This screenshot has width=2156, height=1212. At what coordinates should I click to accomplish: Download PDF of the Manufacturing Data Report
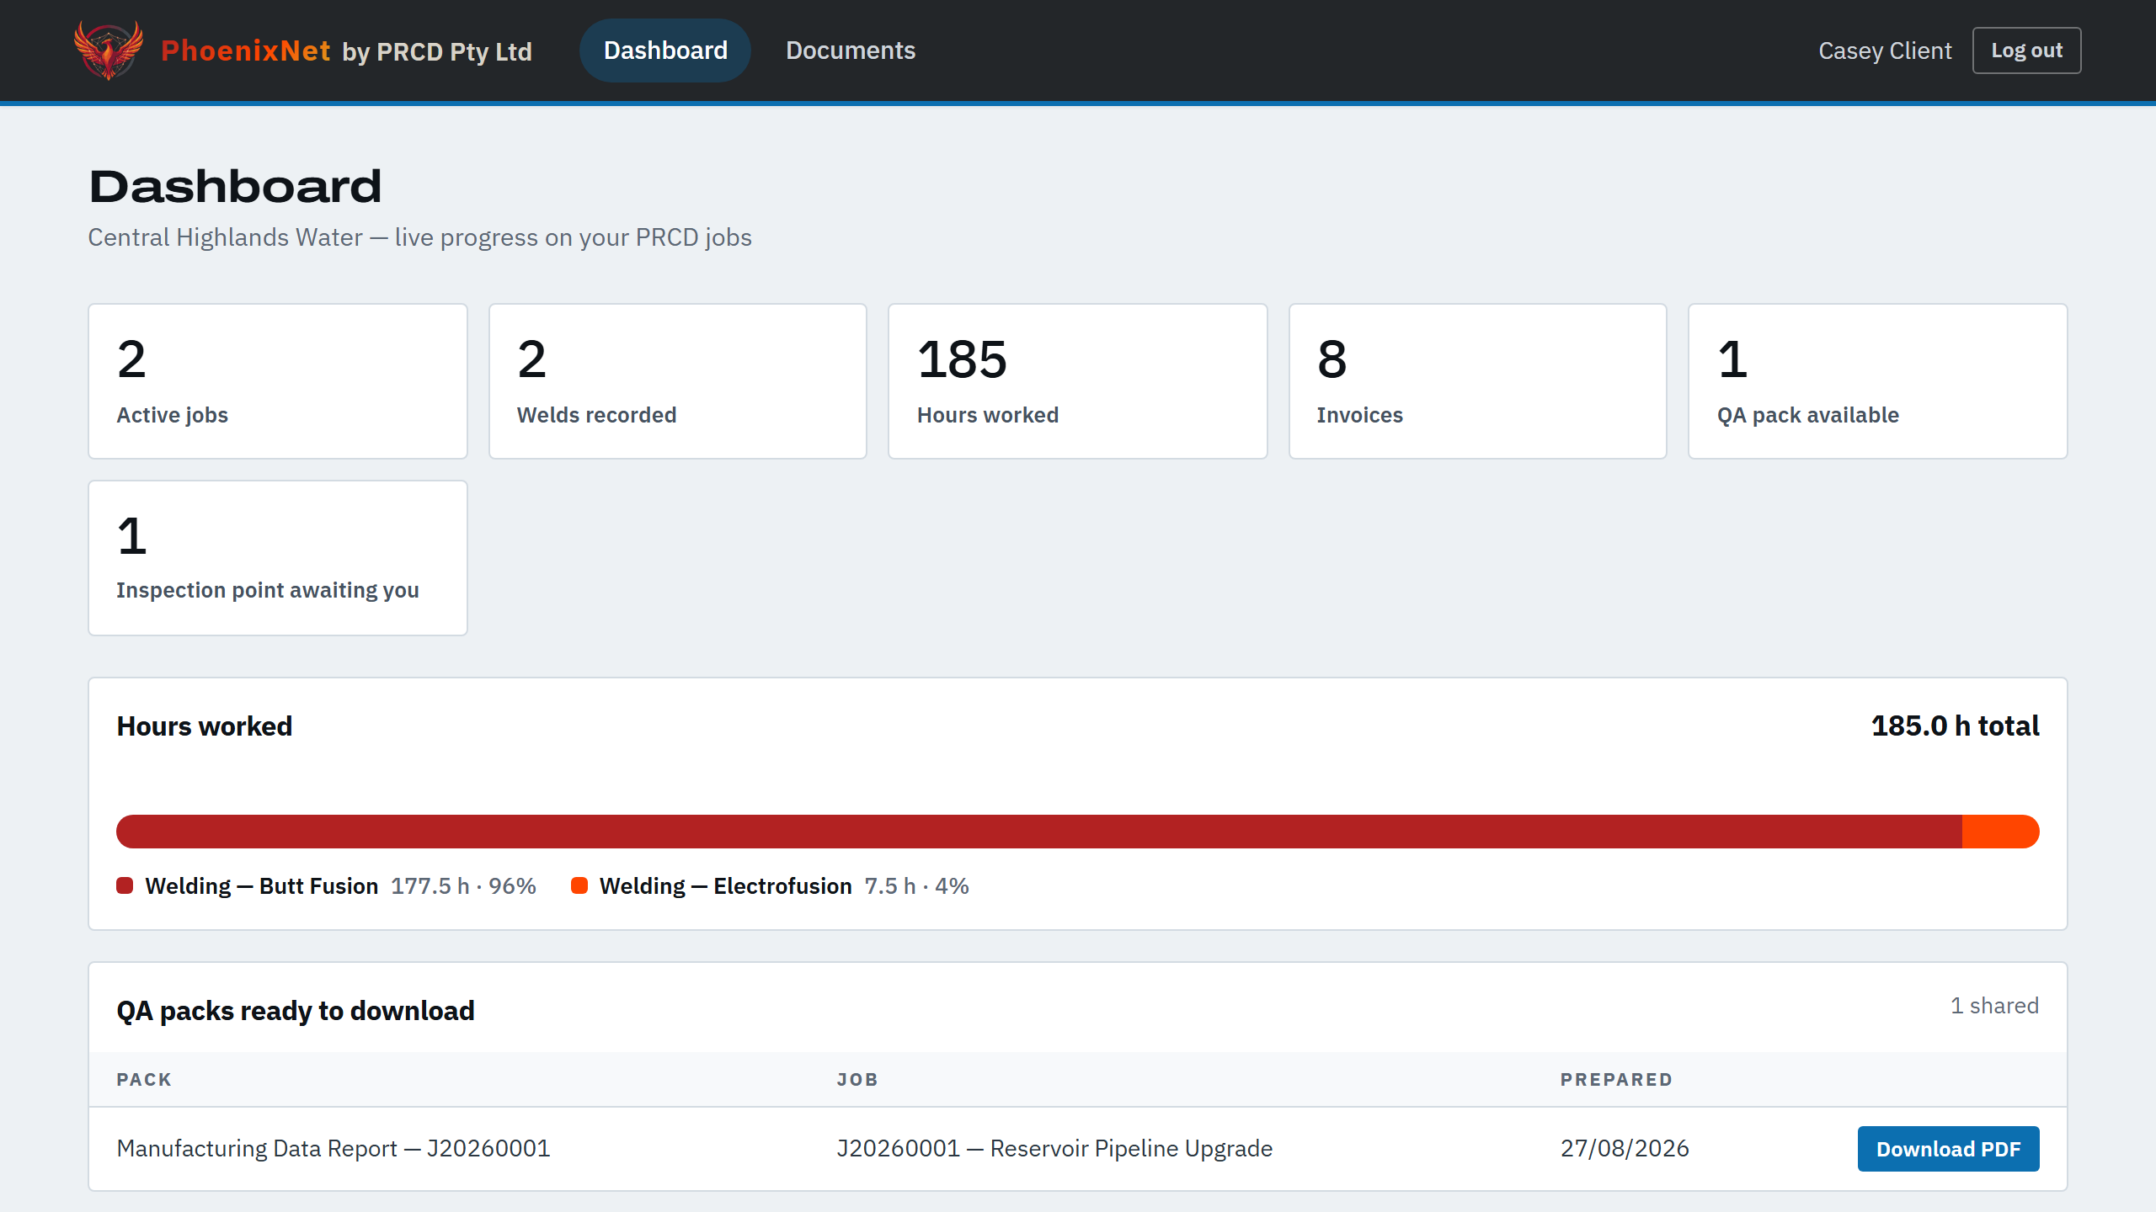1948,1149
